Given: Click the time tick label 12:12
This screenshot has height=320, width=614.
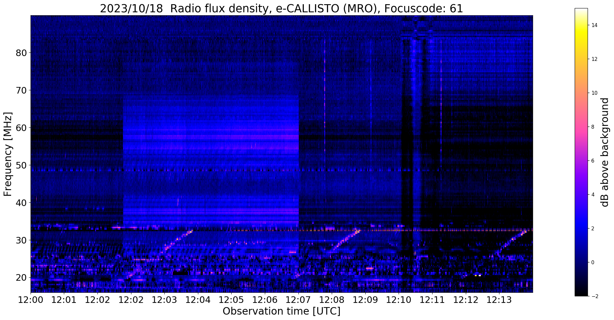Looking at the screenshot, I should 466,300.
